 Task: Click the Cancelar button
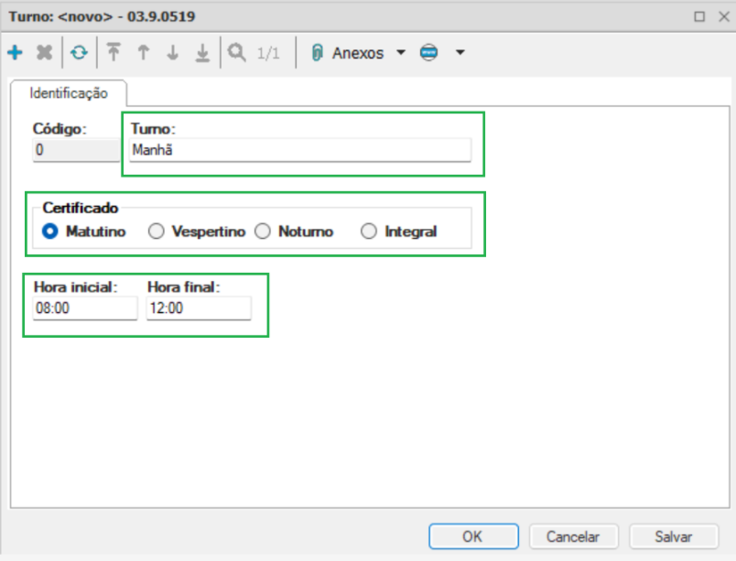coord(574,536)
